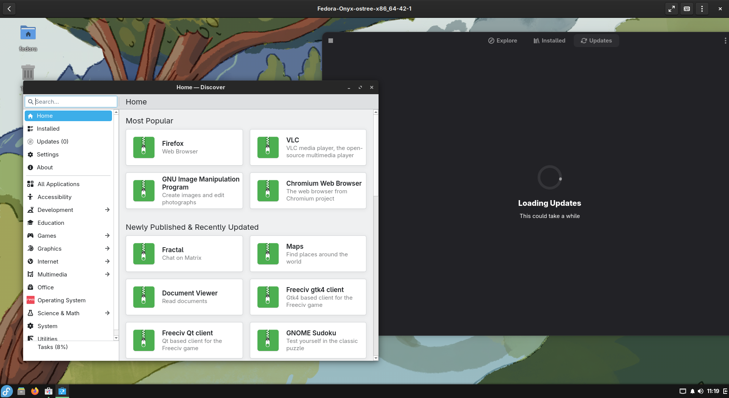Viewport: 729px width, 398px height.
Task: Click the main content scrollbar down arrow
Action: tap(376, 358)
